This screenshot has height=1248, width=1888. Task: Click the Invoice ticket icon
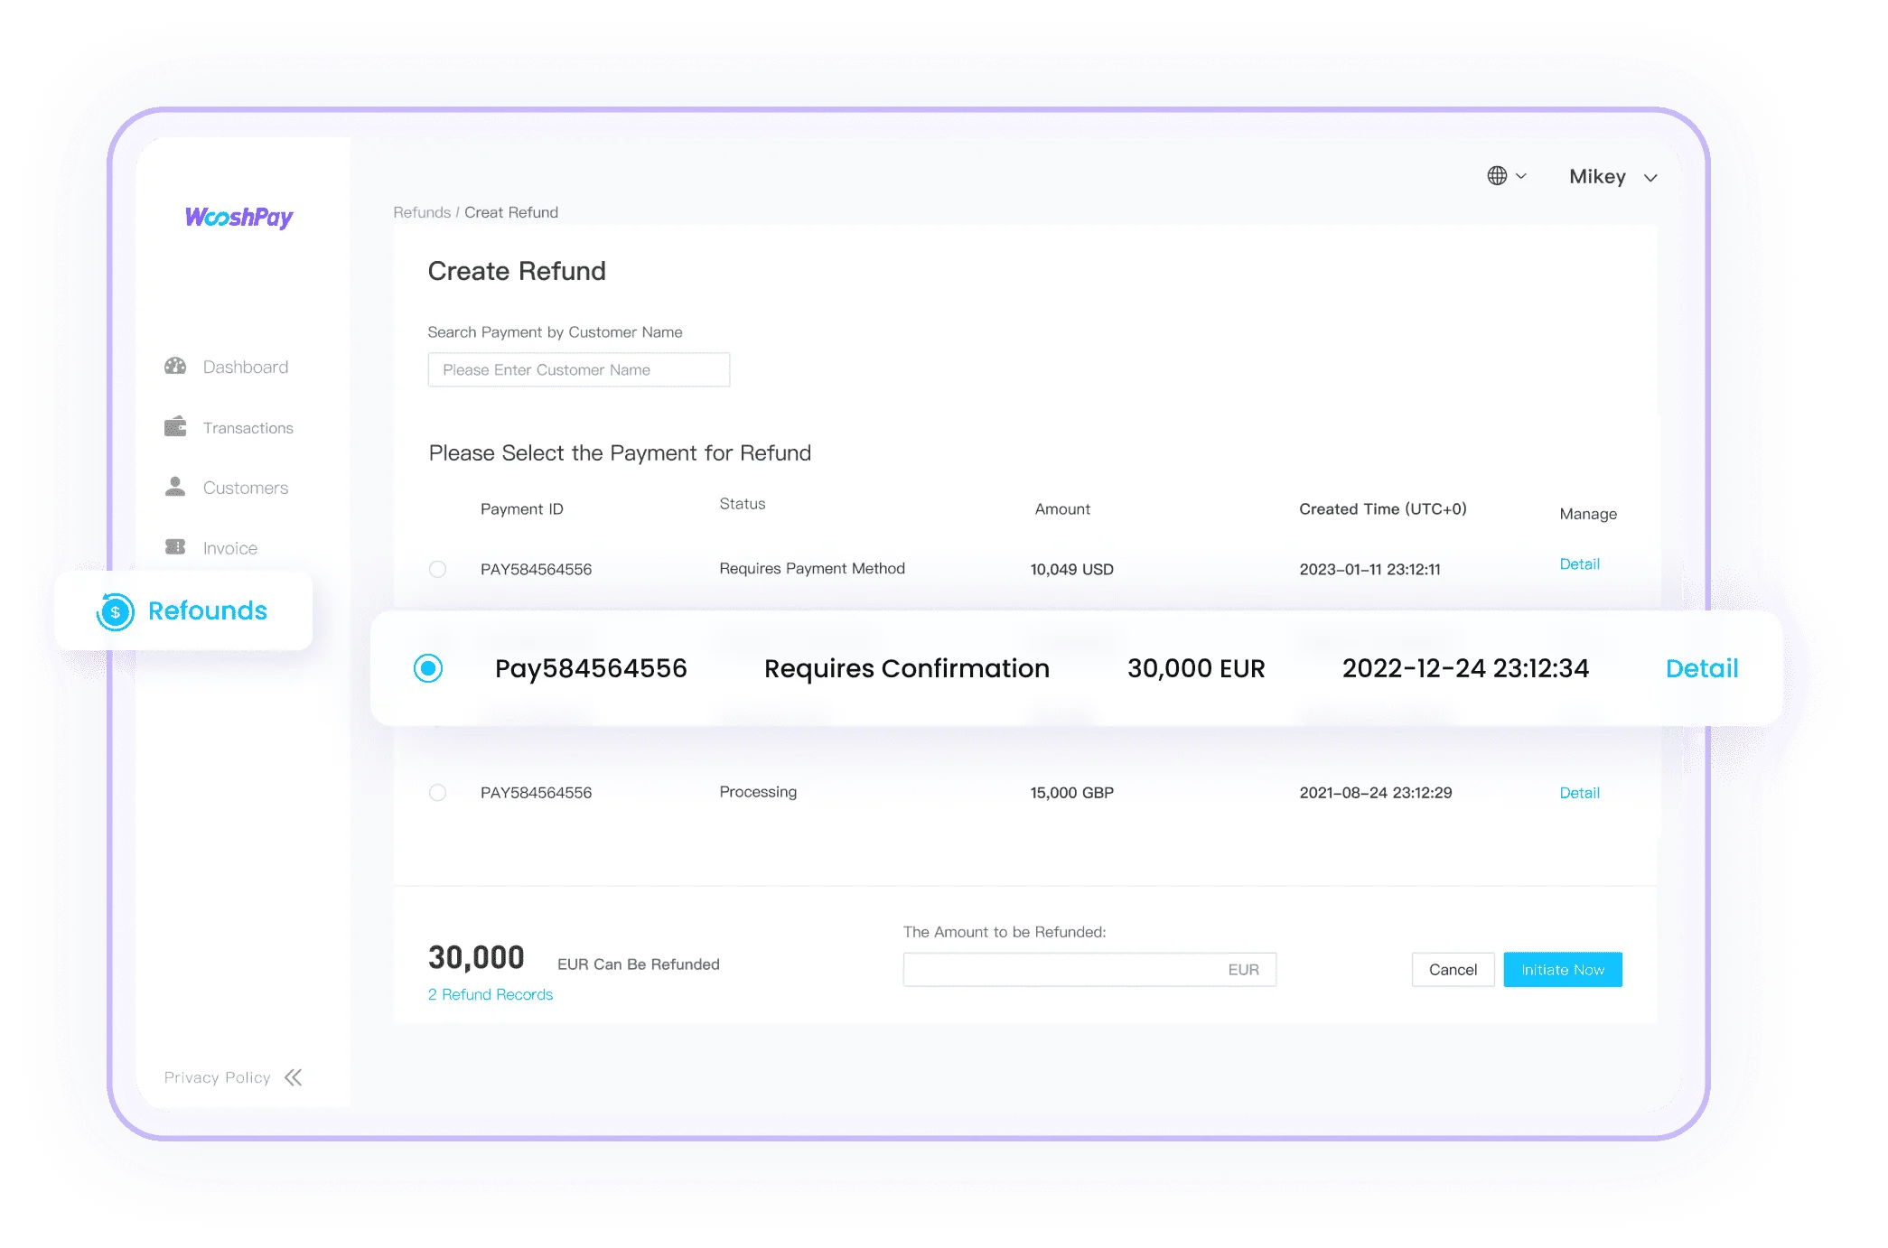click(x=175, y=547)
